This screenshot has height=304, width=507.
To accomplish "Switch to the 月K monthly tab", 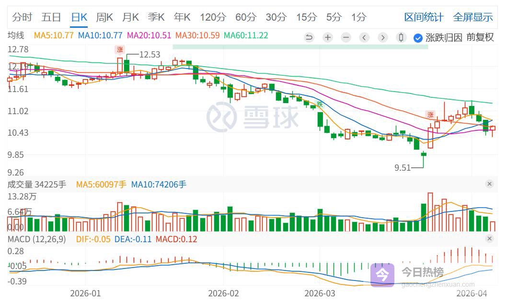I will click(130, 17).
